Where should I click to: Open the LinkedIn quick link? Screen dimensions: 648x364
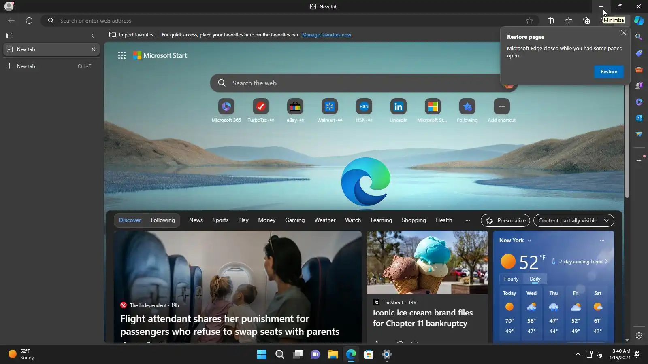coord(399,110)
